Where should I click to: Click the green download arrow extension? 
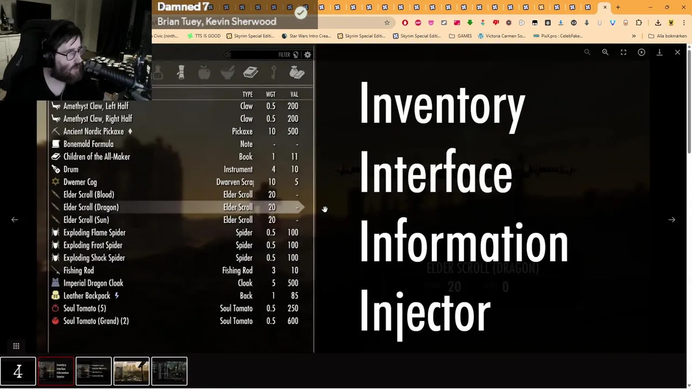pyautogui.click(x=470, y=23)
